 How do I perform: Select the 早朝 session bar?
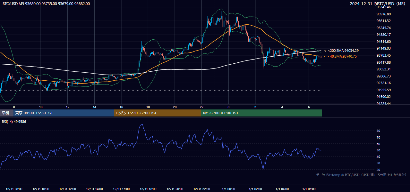coord(6,113)
